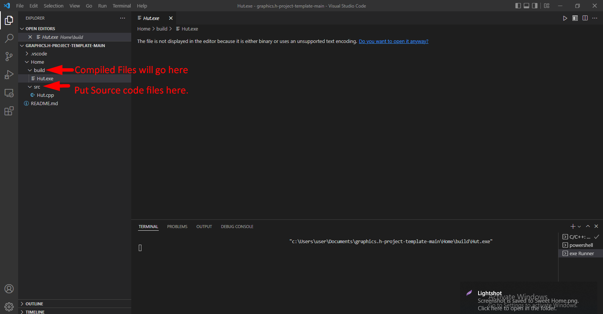
Task: Click Home in the breadcrumb path
Action: click(x=144, y=29)
